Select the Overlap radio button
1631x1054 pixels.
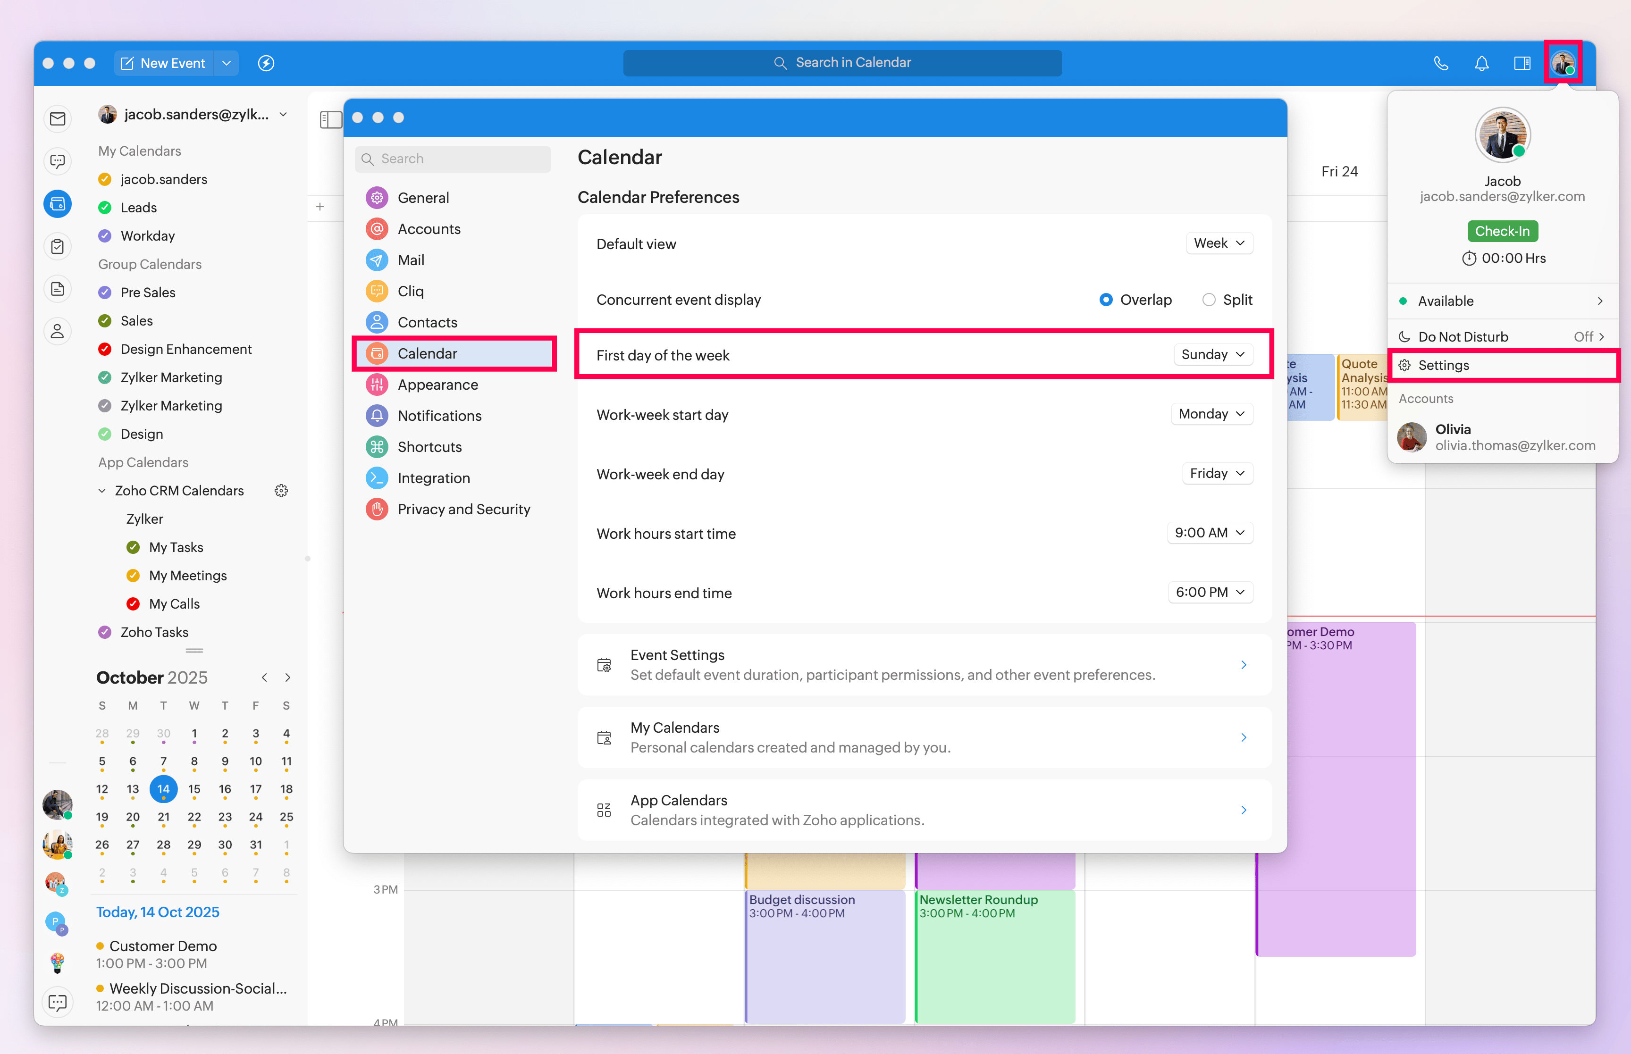point(1106,300)
